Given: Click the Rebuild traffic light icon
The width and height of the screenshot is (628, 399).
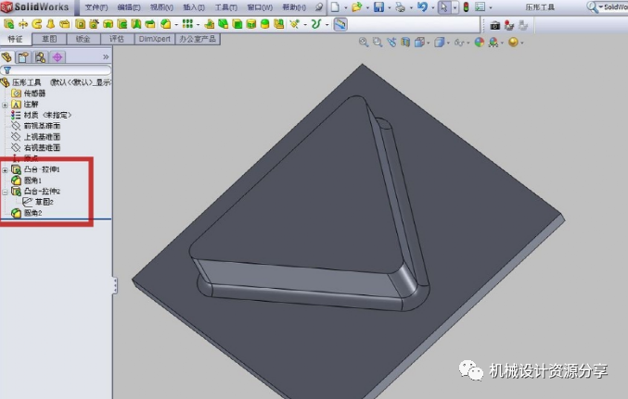Looking at the screenshot, I should click(466, 6).
